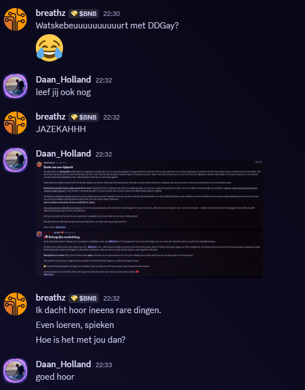The image size is (305, 390).
Task: Click the 22:30 timestamp
Action: coord(111,14)
